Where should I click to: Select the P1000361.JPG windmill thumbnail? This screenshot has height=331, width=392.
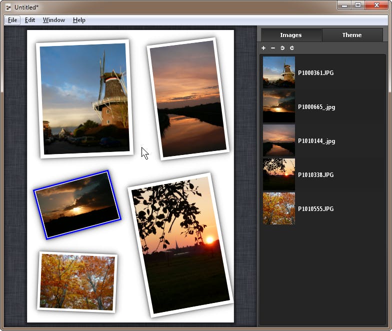pos(279,72)
